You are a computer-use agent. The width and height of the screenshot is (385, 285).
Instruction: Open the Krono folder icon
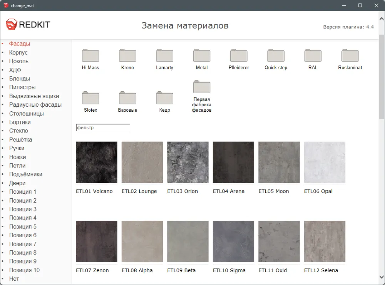[127, 56]
